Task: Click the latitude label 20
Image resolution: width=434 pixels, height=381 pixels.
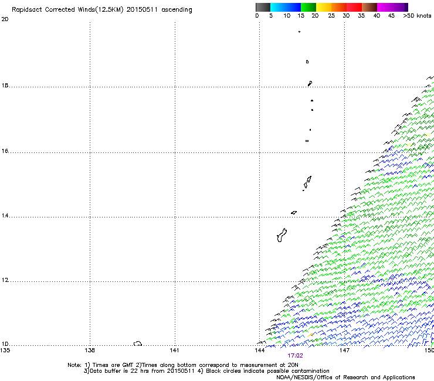Action: coord(5,19)
